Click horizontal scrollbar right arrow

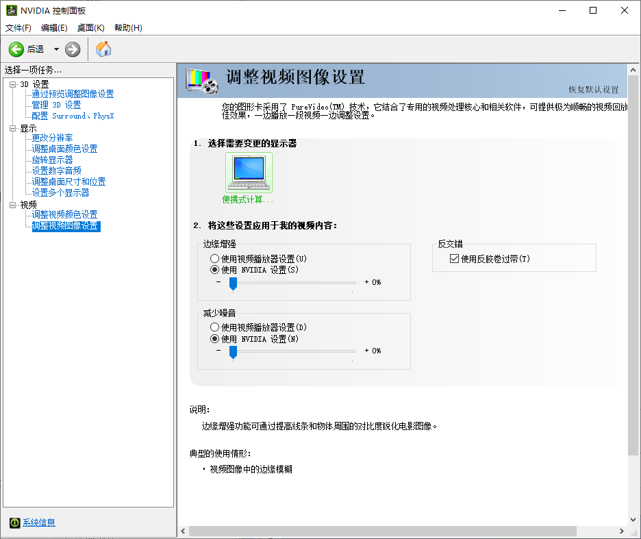pos(622,531)
